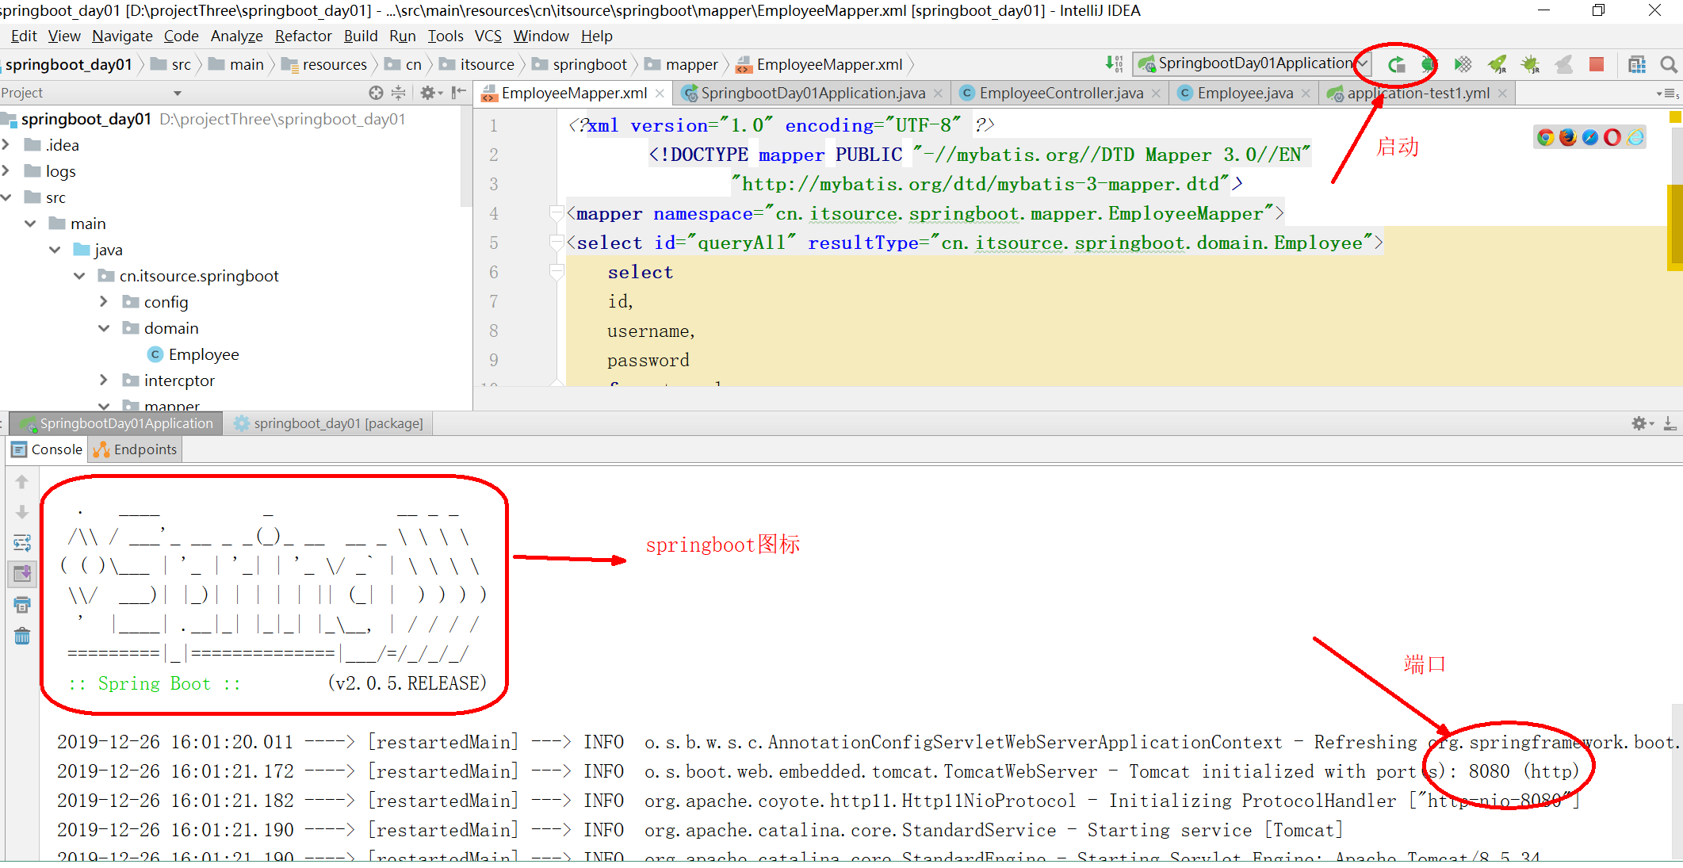Click the mapper breadcrumb in navigation bar

pos(690,65)
